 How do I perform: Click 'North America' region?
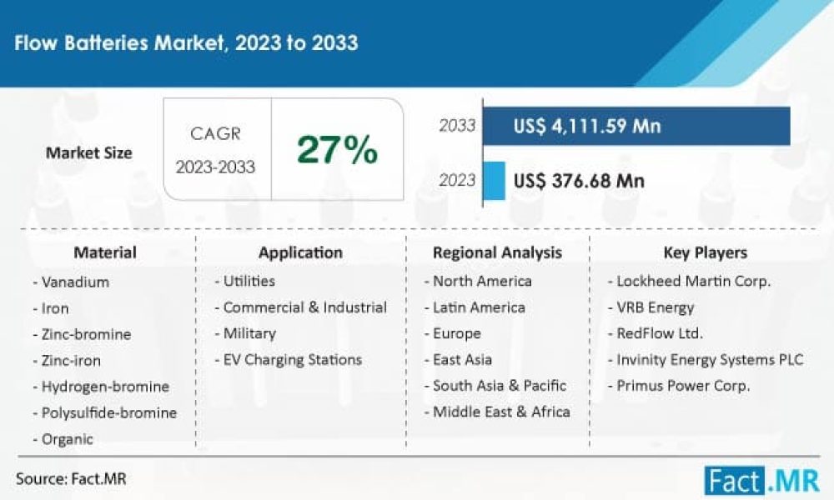click(482, 281)
